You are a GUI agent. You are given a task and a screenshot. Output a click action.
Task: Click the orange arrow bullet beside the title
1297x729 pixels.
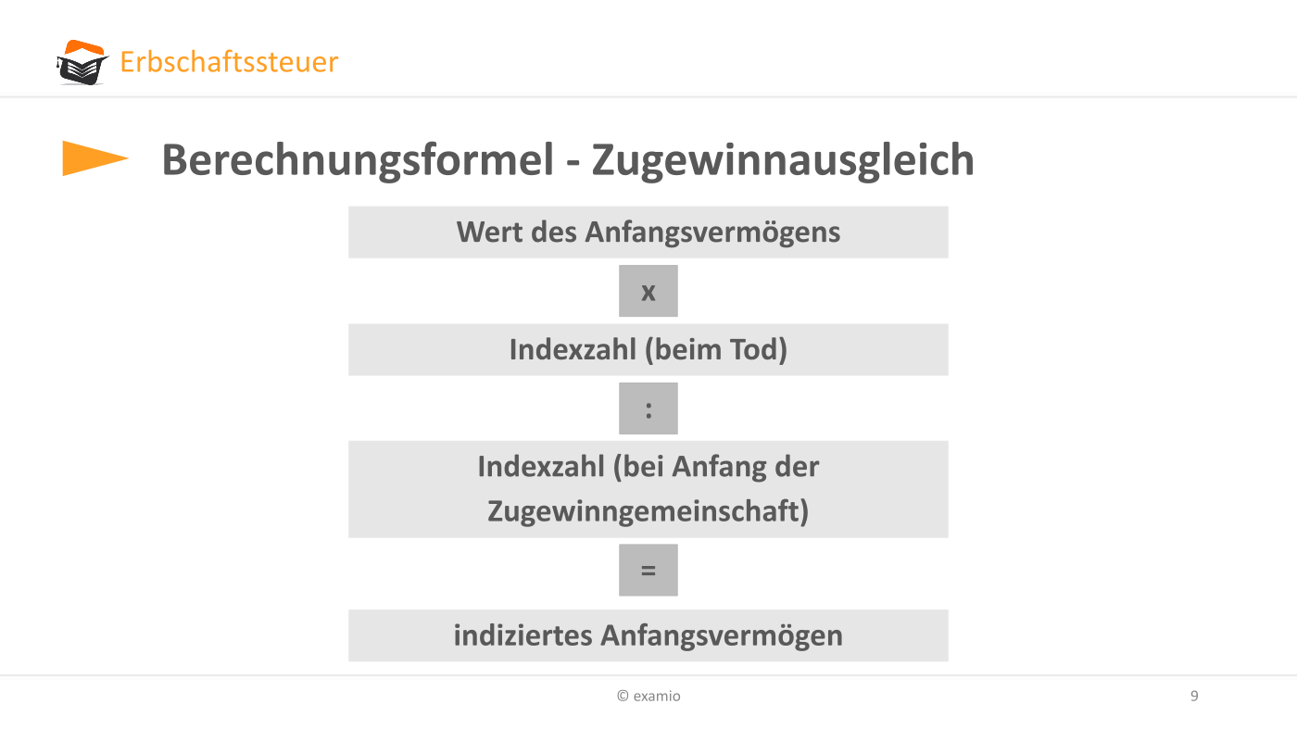(95, 158)
